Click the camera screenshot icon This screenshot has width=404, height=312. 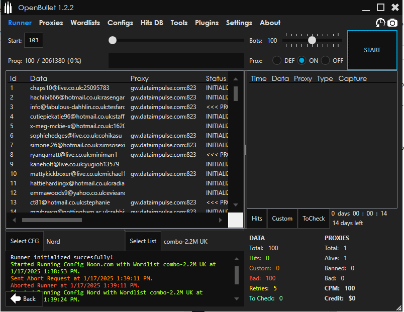[x=392, y=23]
